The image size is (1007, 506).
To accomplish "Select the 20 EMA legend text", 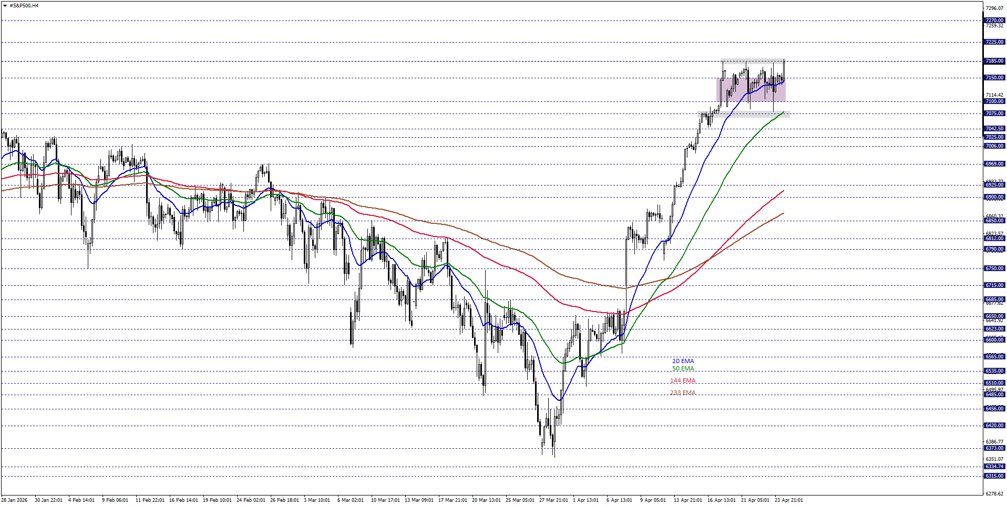I will (x=683, y=361).
